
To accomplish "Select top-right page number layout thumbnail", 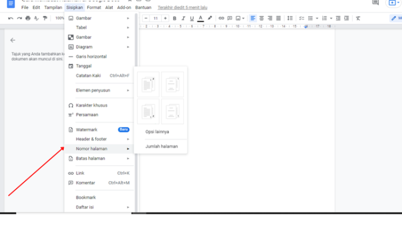I will click(x=148, y=84).
